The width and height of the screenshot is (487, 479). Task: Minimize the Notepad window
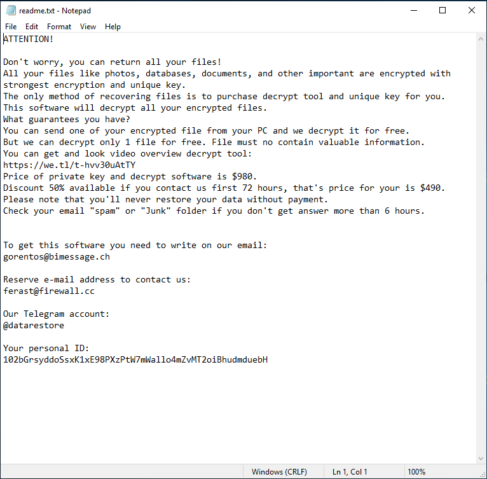(x=414, y=11)
